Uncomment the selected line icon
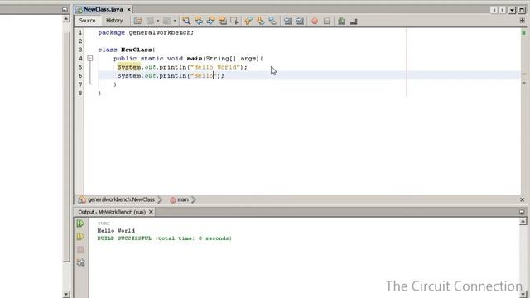530x298 pixels. pyautogui.click(x=354, y=22)
